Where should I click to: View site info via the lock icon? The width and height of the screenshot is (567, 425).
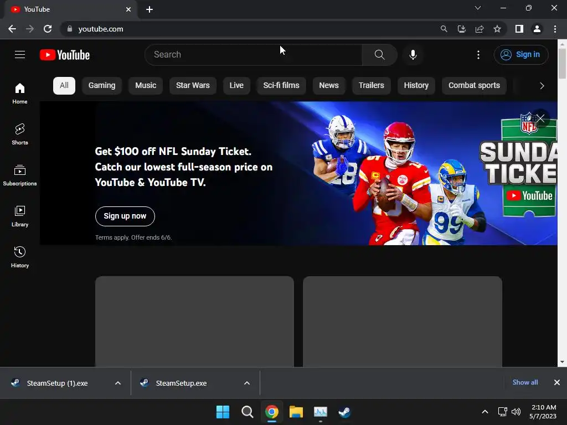[x=70, y=29]
